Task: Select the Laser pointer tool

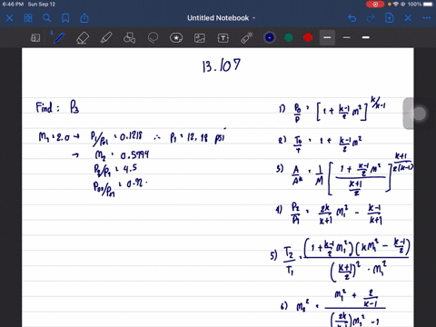Action: point(247,38)
